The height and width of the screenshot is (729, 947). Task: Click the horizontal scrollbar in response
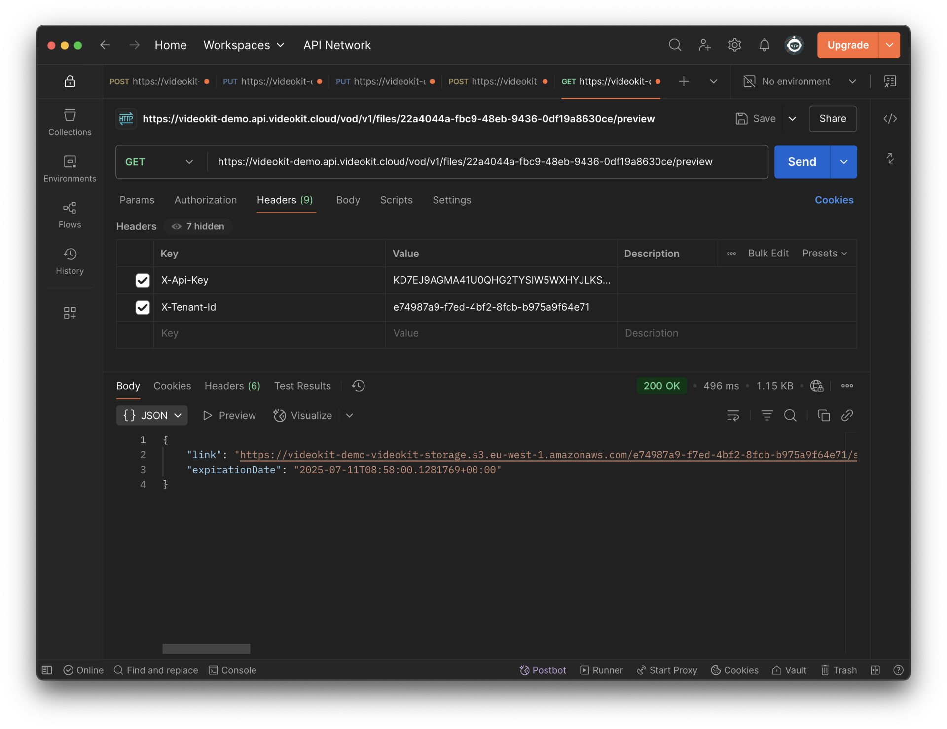pyautogui.click(x=206, y=648)
